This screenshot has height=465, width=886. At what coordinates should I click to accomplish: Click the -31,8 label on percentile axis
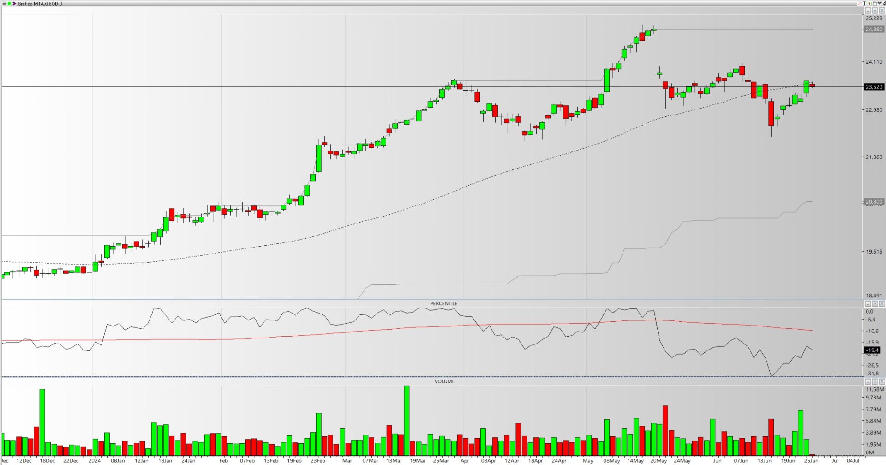click(x=872, y=374)
